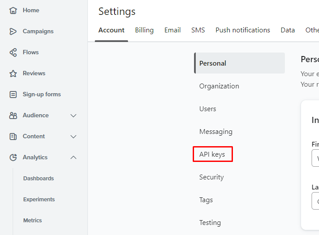Open the Account settings tab
Image resolution: width=319 pixels, height=235 pixels.
pos(111,30)
